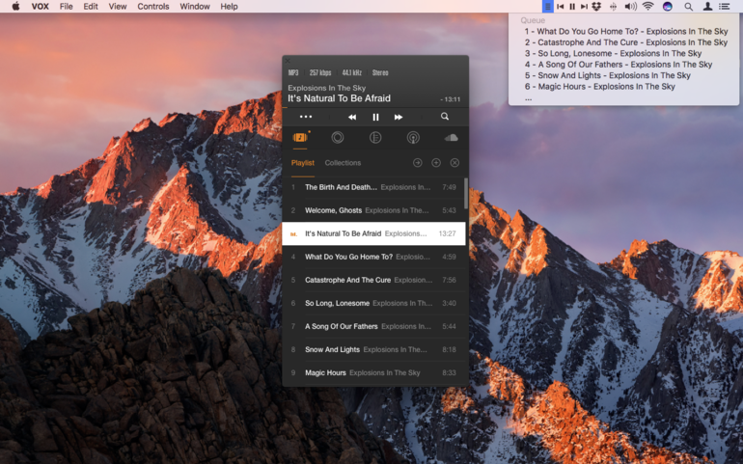This screenshot has width=743, height=464.
Task: Open the VOX queue menu bar icon
Action: 547,6
